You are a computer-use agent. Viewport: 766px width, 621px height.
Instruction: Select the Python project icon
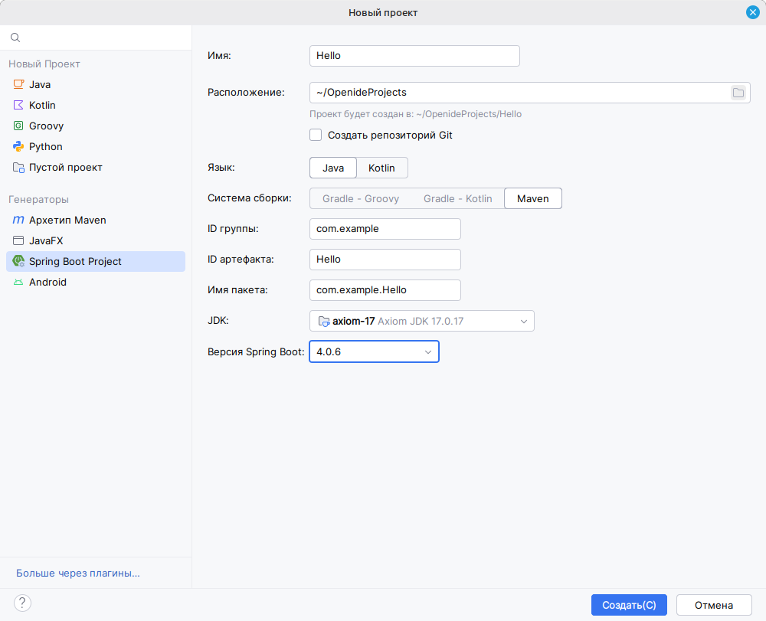(18, 146)
